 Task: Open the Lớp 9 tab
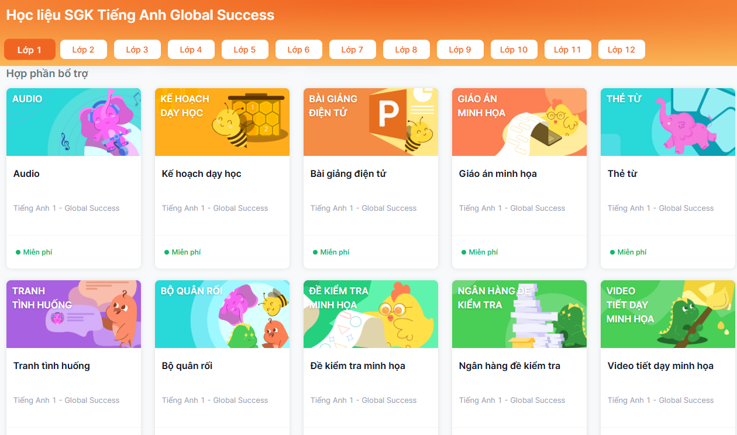coord(460,50)
